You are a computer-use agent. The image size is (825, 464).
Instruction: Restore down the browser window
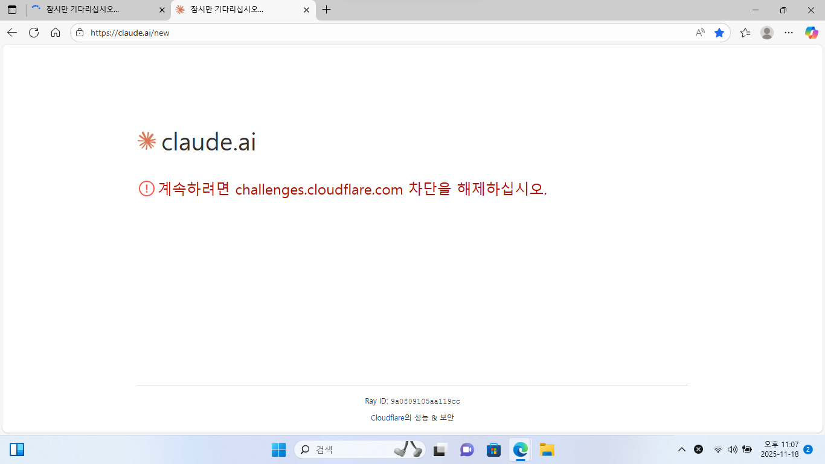[x=783, y=10]
